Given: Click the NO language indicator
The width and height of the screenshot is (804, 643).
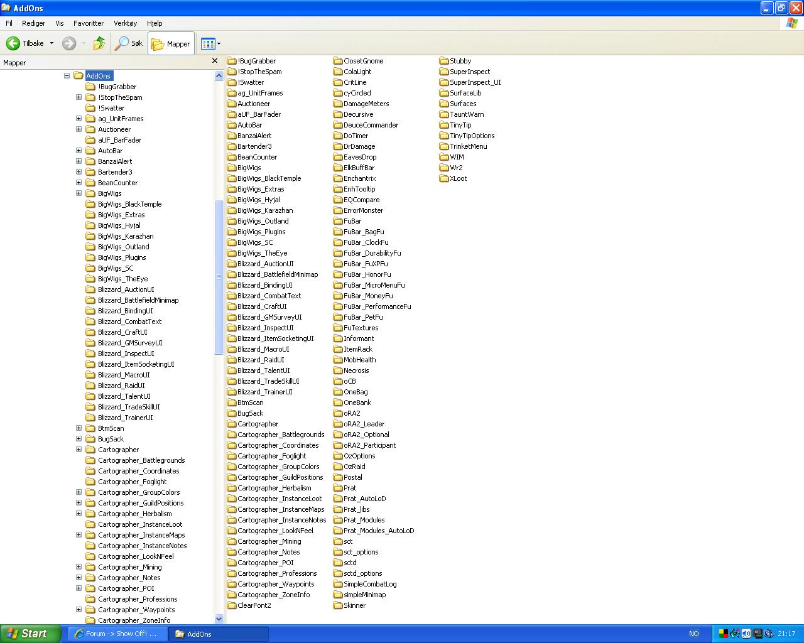Looking at the screenshot, I should [694, 634].
